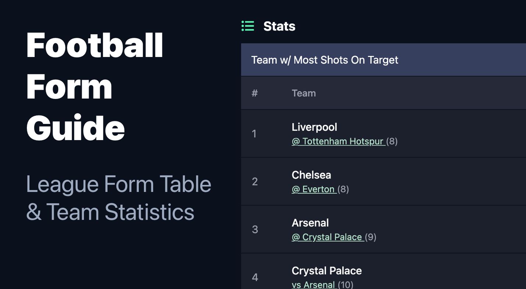This screenshot has width=526, height=289.
Task: Click rank number 1 in the table
Action: click(x=254, y=134)
